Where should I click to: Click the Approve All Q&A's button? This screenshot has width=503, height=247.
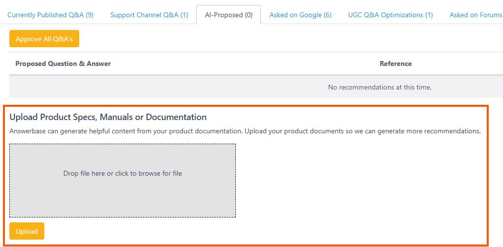point(44,39)
